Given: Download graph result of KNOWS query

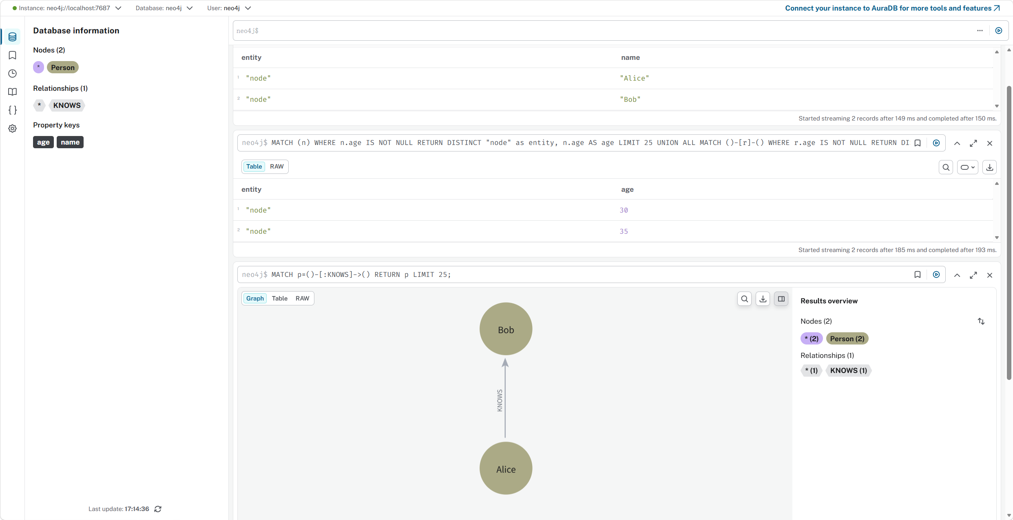Looking at the screenshot, I should pos(763,299).
